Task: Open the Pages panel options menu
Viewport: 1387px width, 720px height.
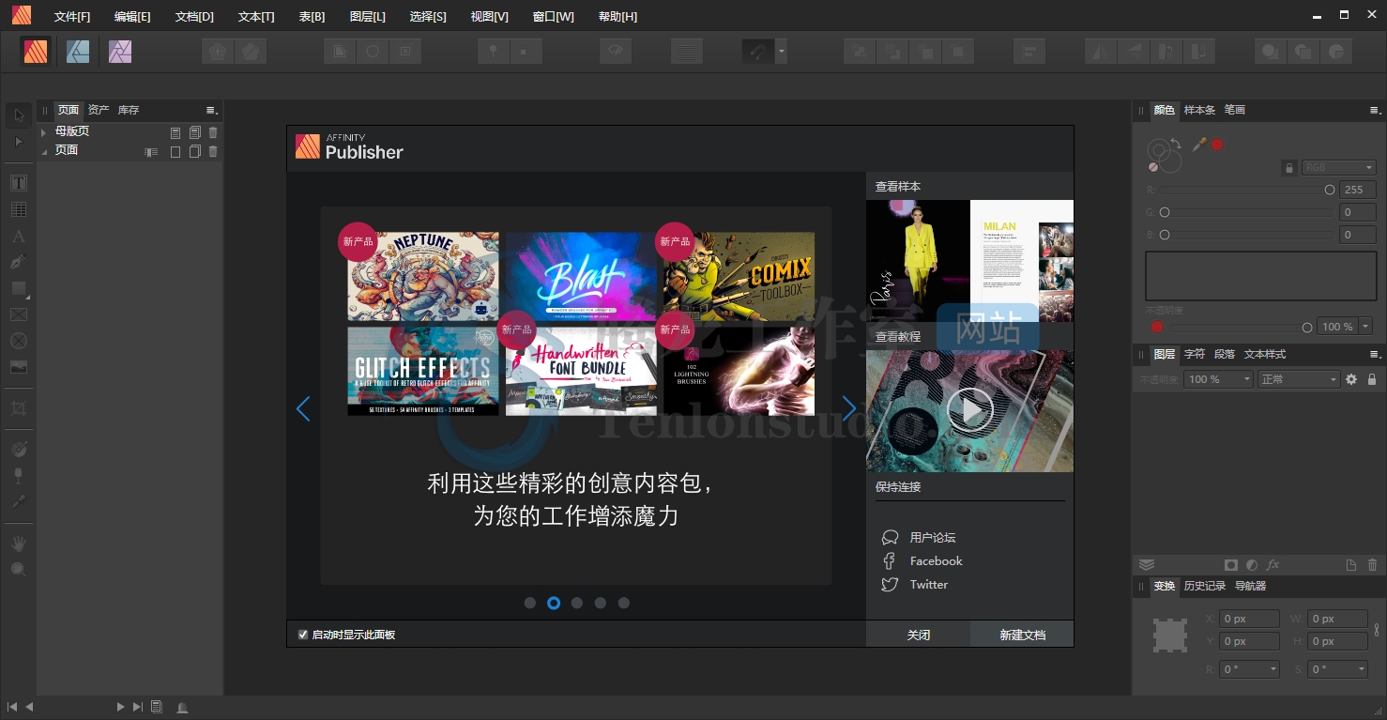Action: (x=212, y=111)
